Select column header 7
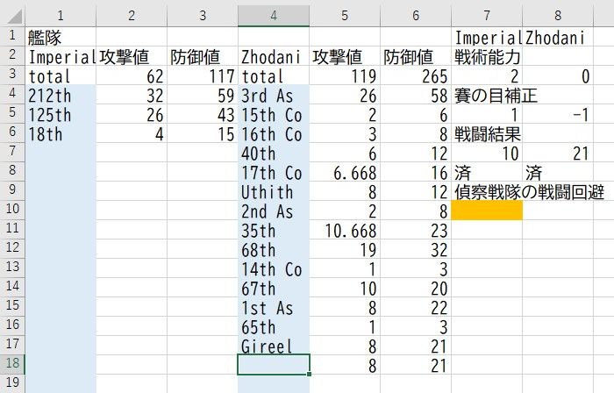The height and width of the screenshot is (393, 614). (x=486, y=15)
